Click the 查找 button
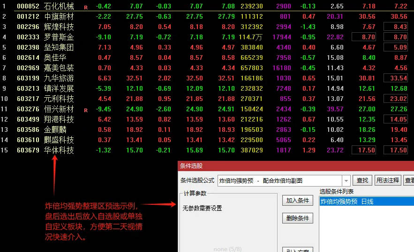 [x=362, y=180]
